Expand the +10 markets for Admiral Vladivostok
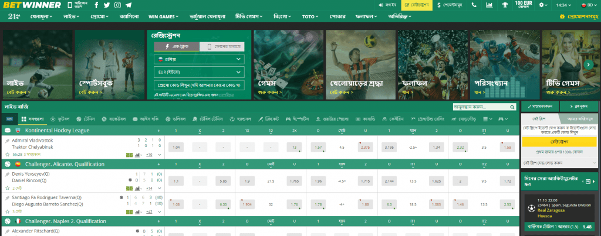 coord(150,155)
